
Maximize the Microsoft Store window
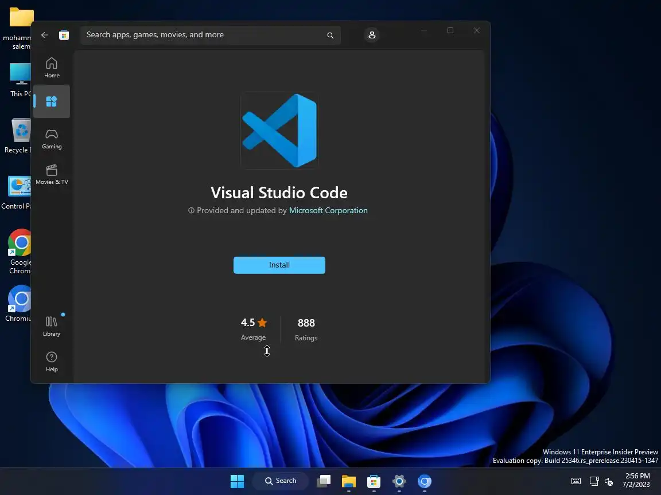click(450, 30)
